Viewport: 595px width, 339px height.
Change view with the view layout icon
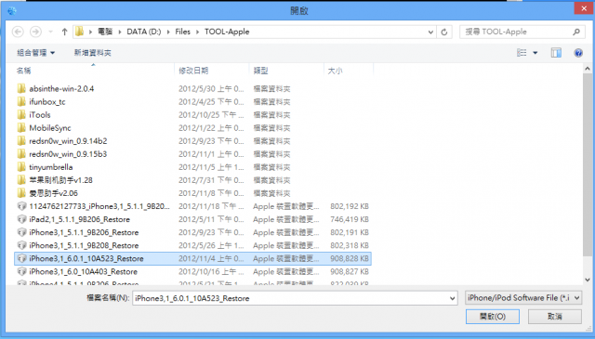(x=522, y=53)
